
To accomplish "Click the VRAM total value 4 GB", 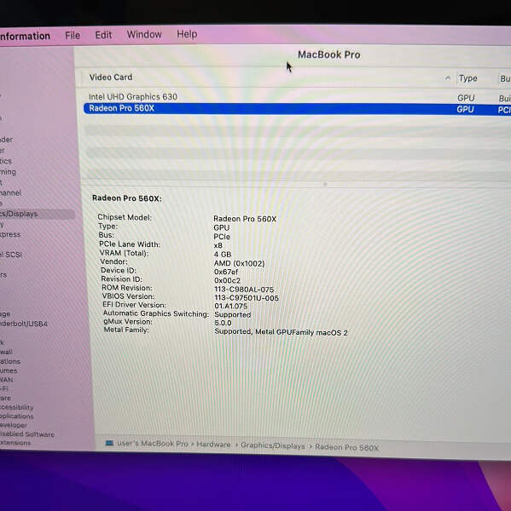I will pyautogui.click(x=223, y=254).
